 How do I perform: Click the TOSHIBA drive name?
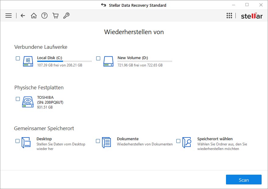pos(45,97)
